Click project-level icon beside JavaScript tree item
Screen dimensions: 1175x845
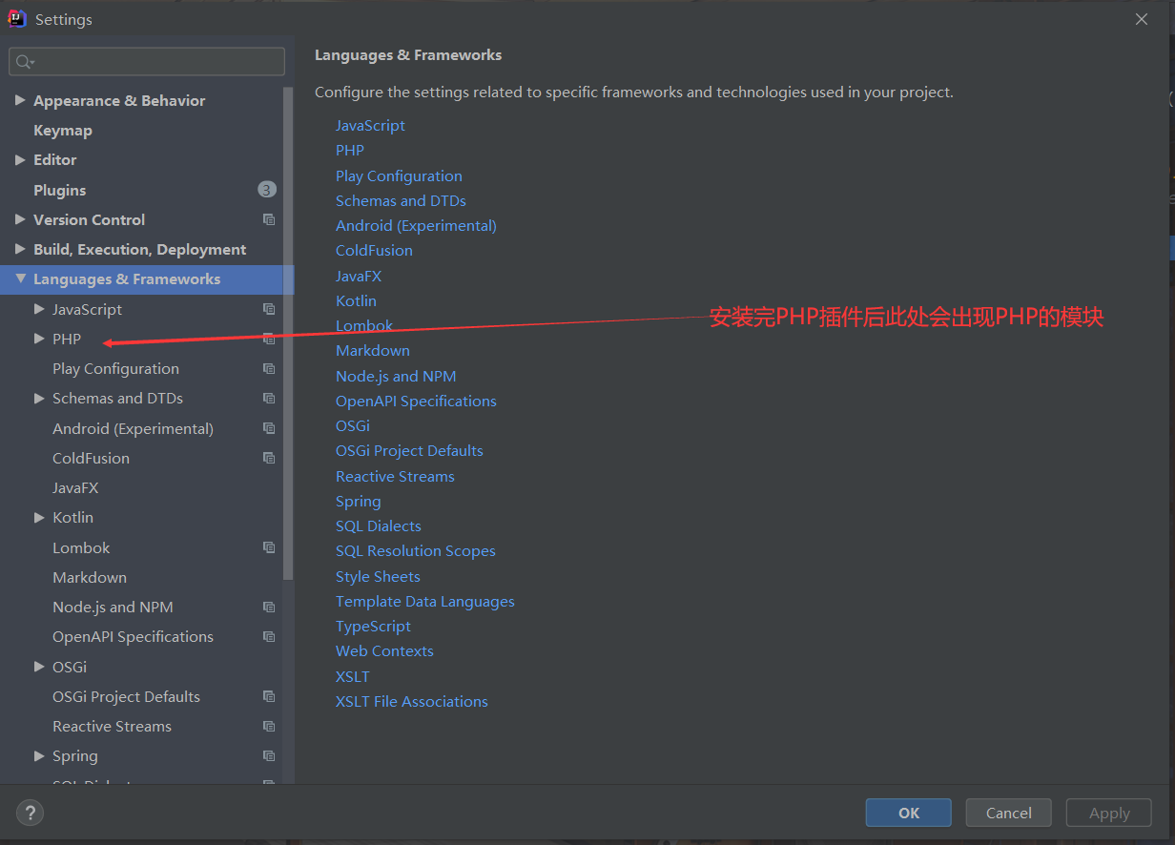[269, 309]
